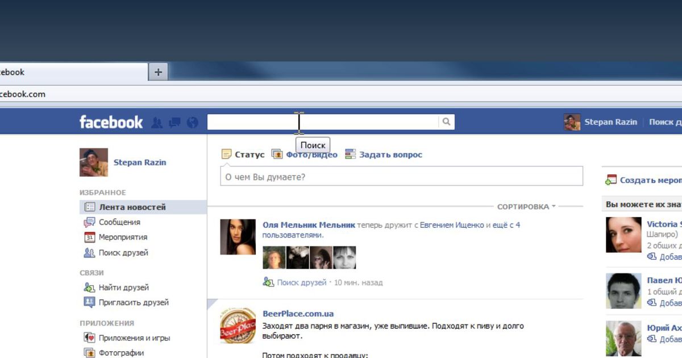Screen dimensions: 682x358
Task: Click the BeerPlace logo thumbnail
Action: (238, 326)
